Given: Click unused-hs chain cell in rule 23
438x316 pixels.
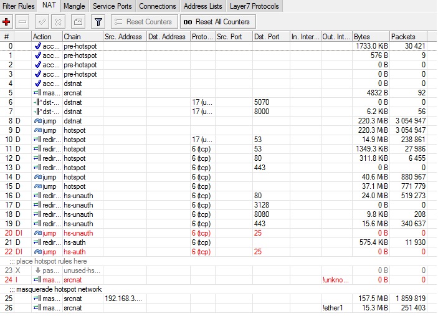Looking at the screenshot, I should point(82,271).
